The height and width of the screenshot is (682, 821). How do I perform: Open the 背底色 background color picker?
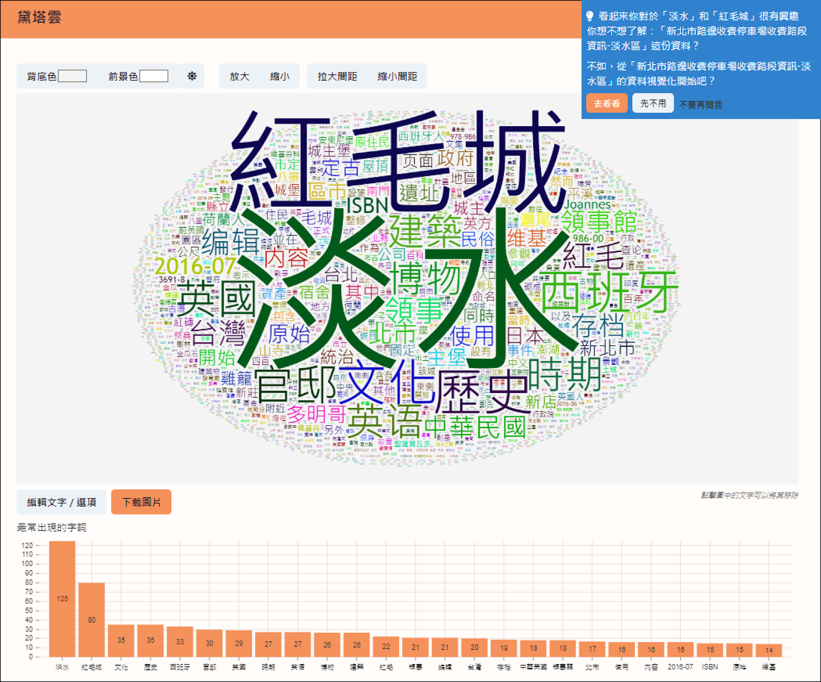coord(73,76)
